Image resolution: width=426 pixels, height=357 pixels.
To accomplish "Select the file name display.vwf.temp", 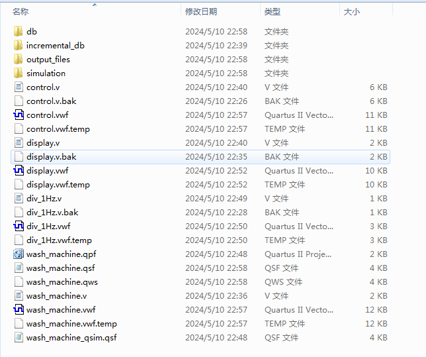I will [58, 185].
